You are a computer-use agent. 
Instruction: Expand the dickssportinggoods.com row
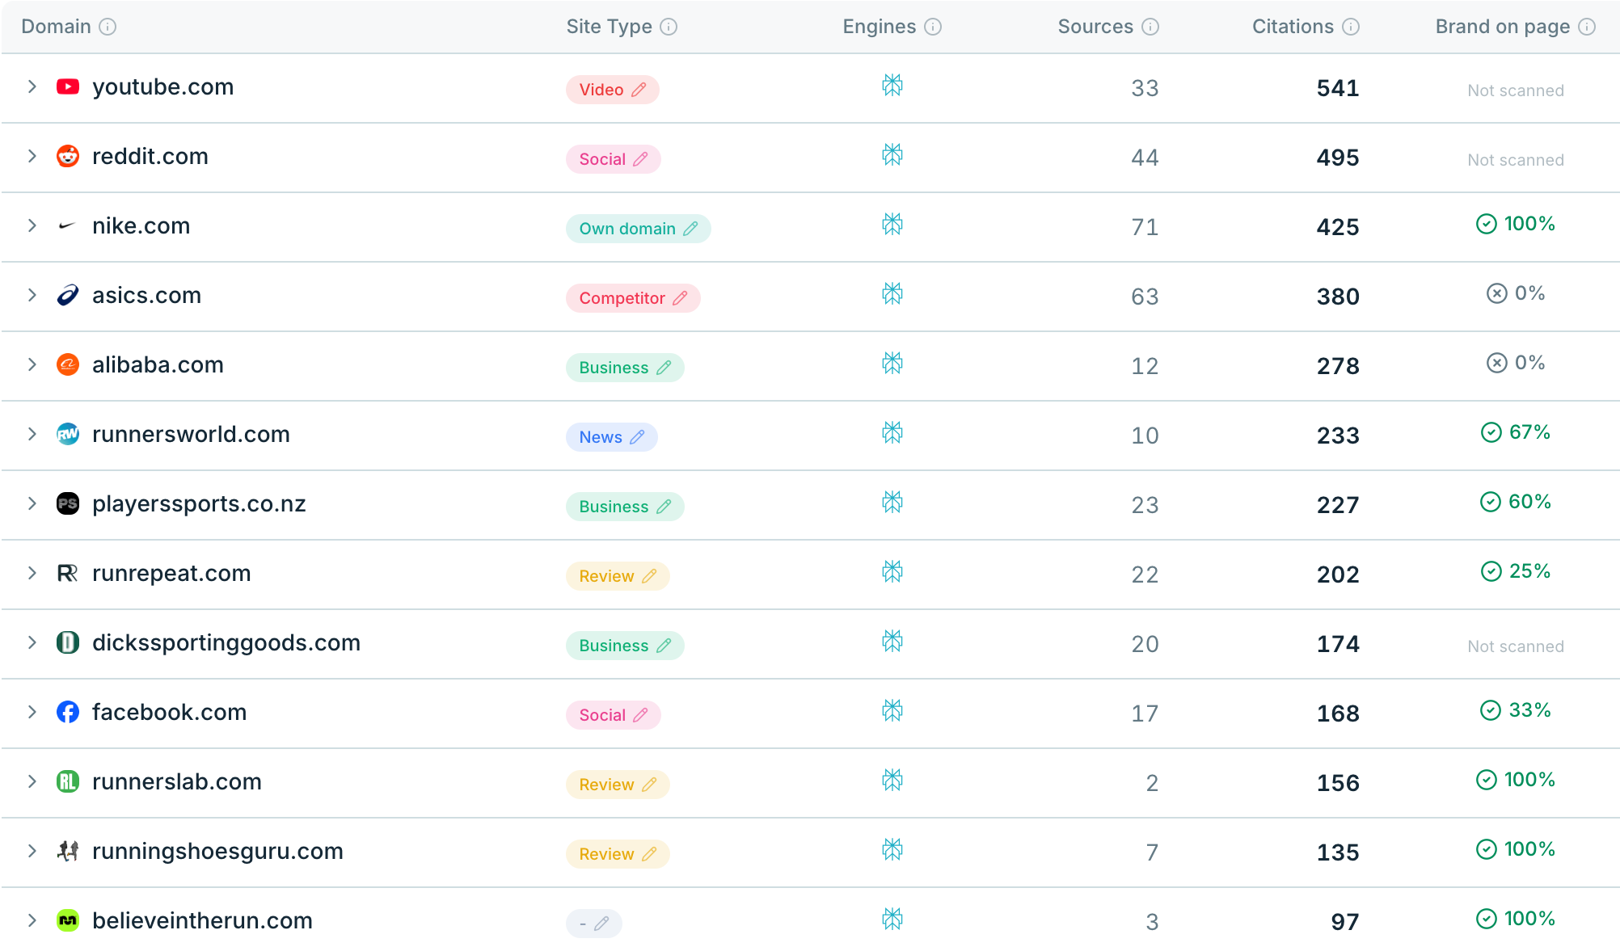click(32, 642)
